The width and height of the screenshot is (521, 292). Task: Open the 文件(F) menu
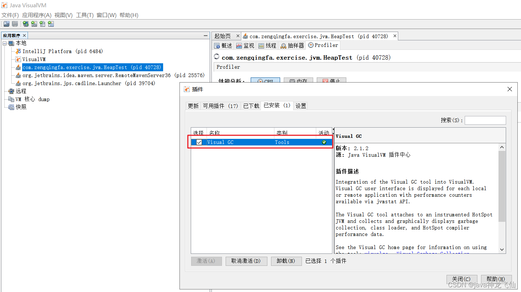click(10, 15)
